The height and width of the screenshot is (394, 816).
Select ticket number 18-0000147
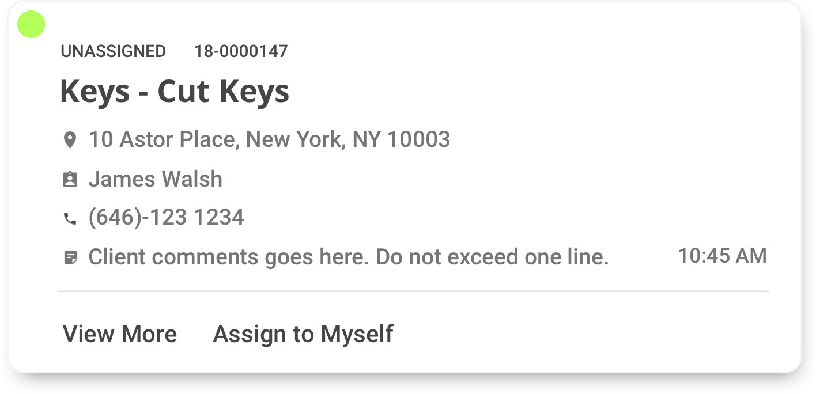241,51
